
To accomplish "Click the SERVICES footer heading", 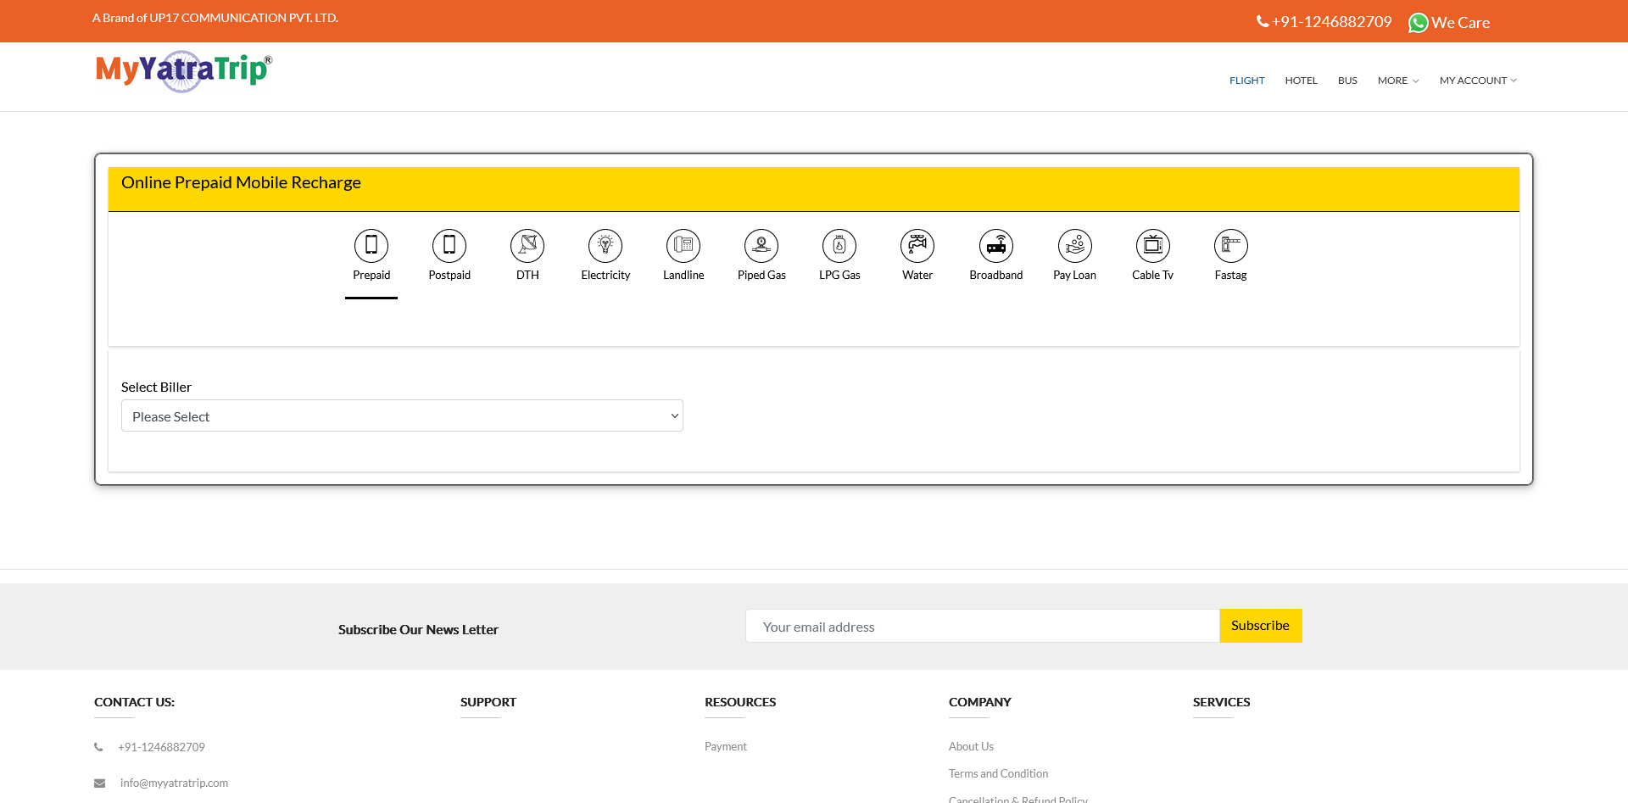I will (1221, 702).
